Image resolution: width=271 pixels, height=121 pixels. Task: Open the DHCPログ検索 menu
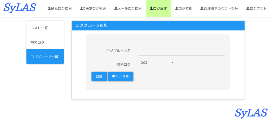click(93, 8)
